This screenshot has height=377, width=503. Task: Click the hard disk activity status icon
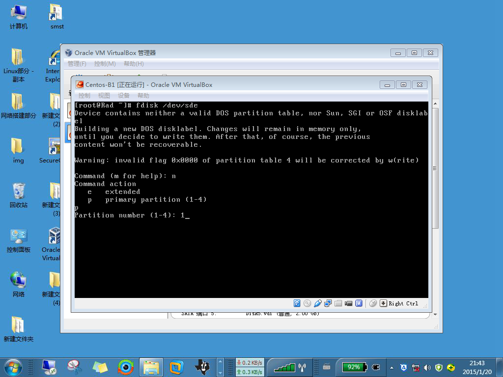(x=297, y=303)
